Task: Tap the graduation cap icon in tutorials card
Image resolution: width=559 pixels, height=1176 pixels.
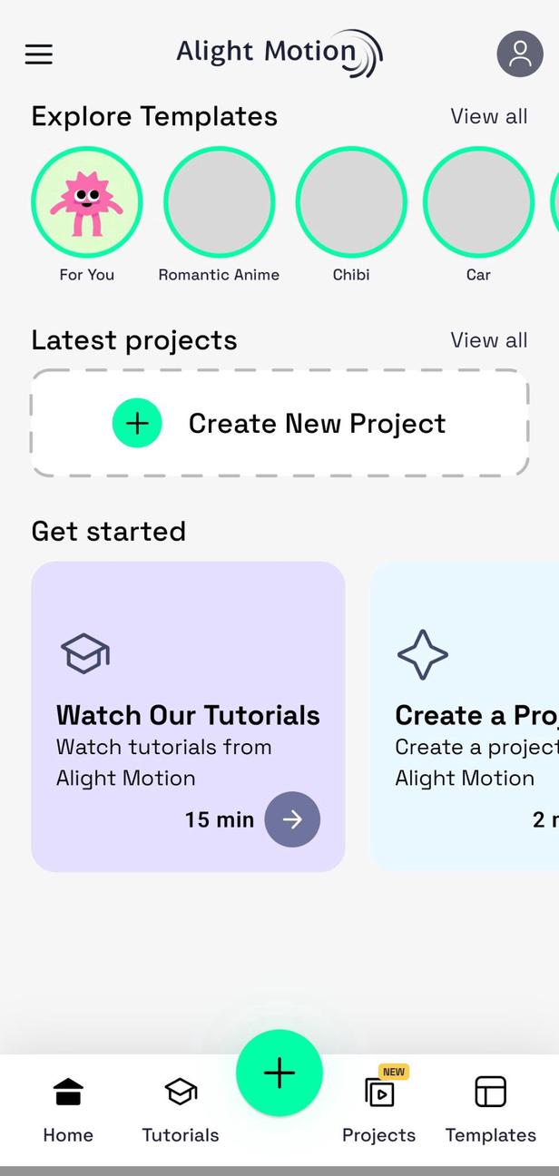Action: point(84,653)
